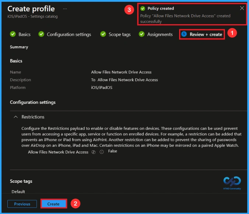Click the Restrictions section heading
The height and width of the screenshot is (214, 249).
[x=33, y=117]
